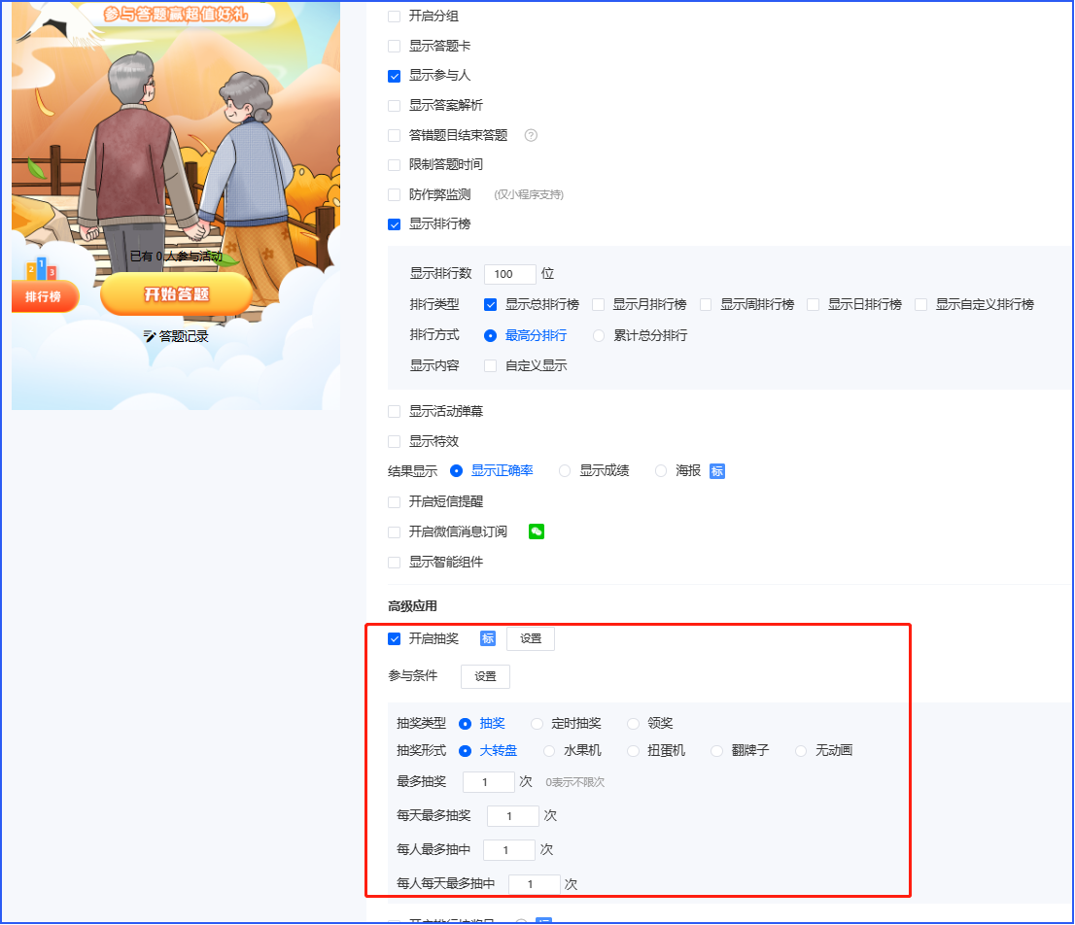Choose the 扭蛋机 lottery format
The height and width of the screenshot is (925, 1075).
[x=633, y=751]
